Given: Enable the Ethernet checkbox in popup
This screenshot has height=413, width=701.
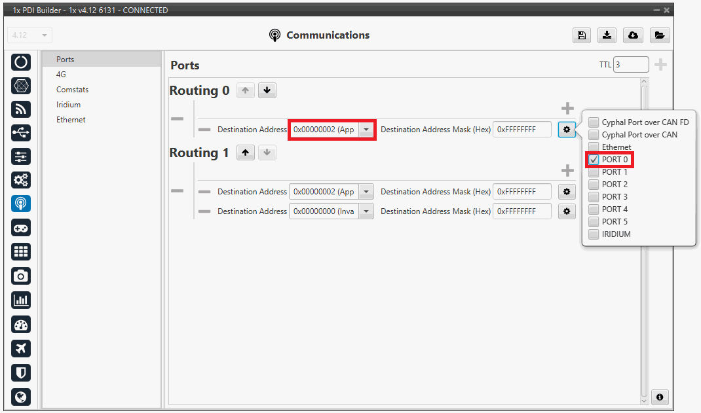Looking at the screenshot, I should point(594,147).
